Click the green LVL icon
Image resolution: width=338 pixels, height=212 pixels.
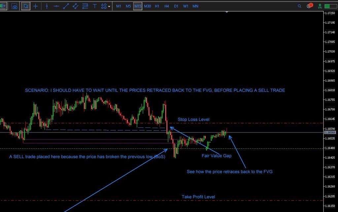[x=320, y=6]
